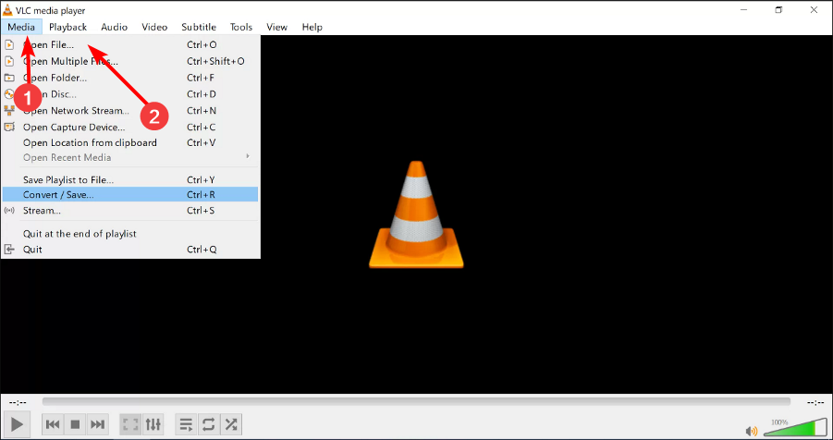Viewport: 833px width, 440px height.
Task: Open the Tools menu
Action: tap(241, 27)
